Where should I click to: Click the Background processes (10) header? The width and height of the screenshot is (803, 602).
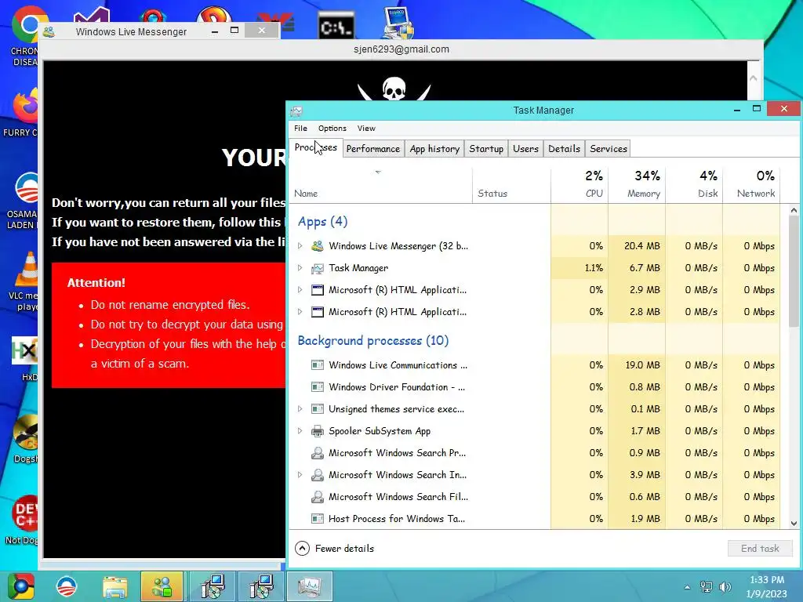click(373, 340)
